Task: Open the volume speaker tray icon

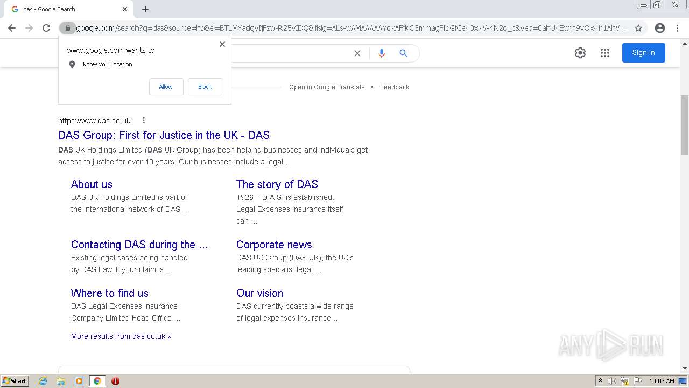Action: tap(612, 381)
